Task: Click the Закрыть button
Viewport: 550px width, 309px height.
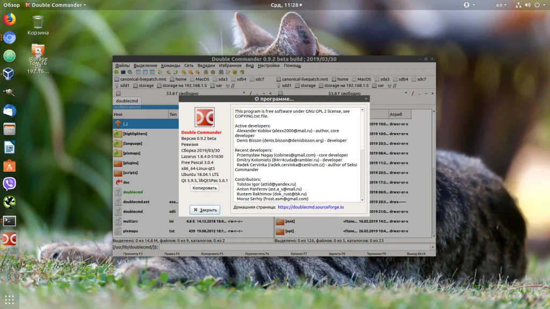Action: (205, 210)
